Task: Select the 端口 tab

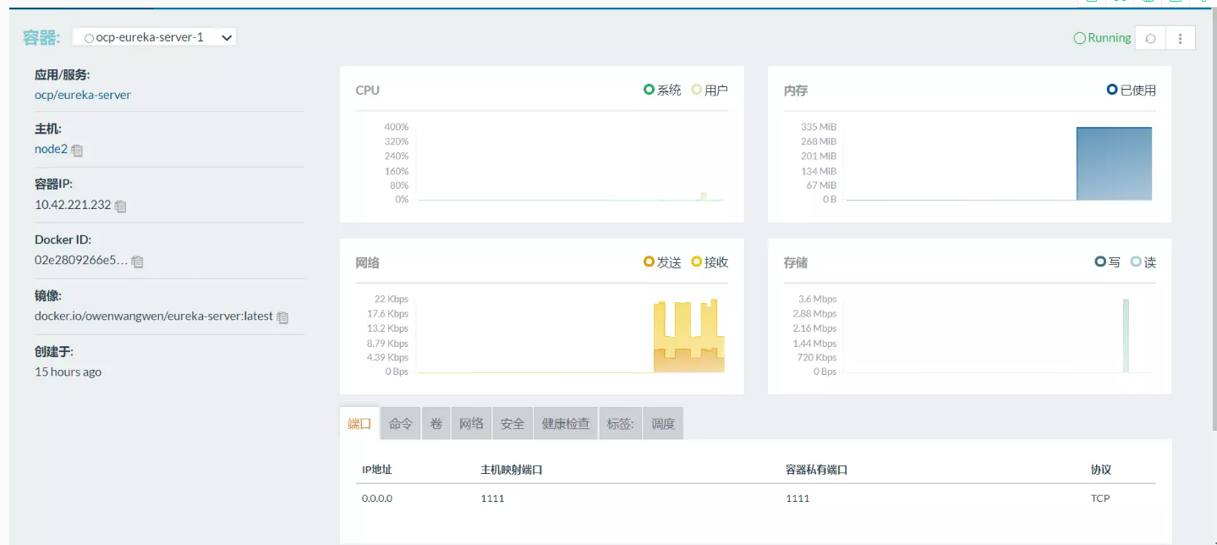Action: click(x=359, y=424)
